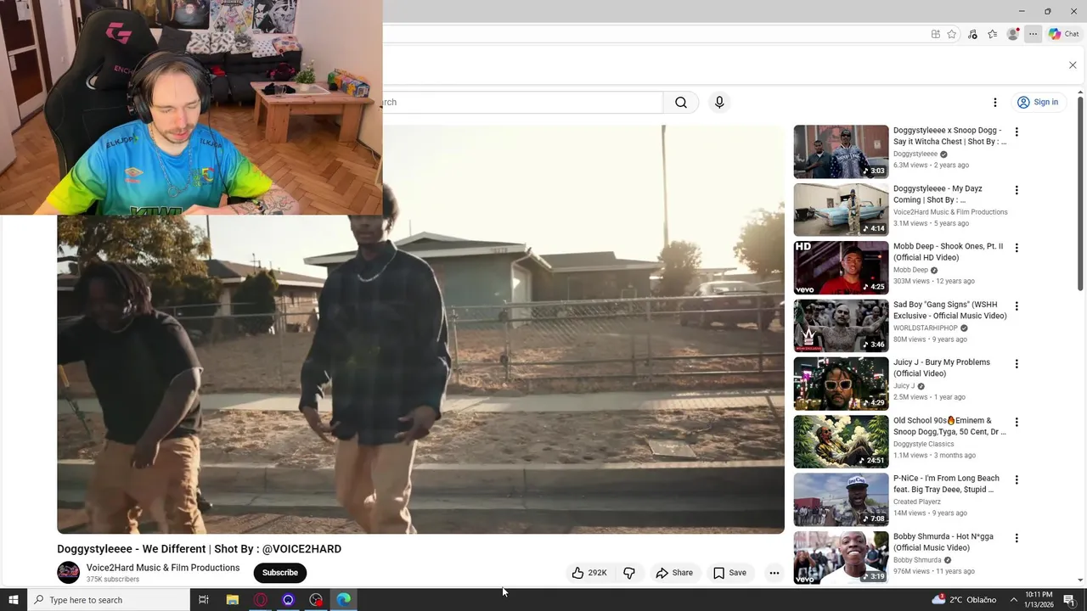1087x611 pixels.
Task: Subscribe to Voice2Hard Music & Film Productions
Action: coord(280,573)
